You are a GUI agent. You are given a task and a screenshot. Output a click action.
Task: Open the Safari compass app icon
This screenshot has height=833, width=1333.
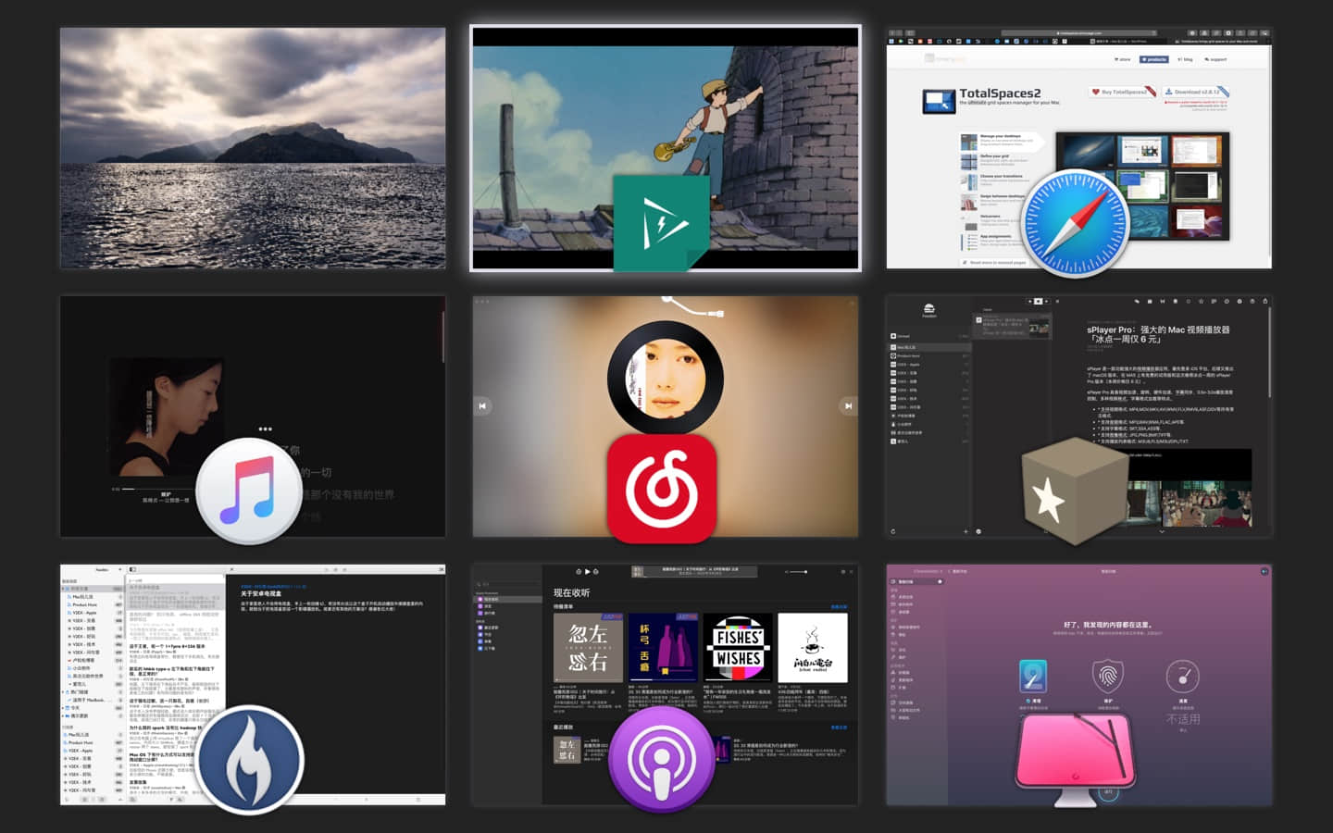coord(1077,222)
